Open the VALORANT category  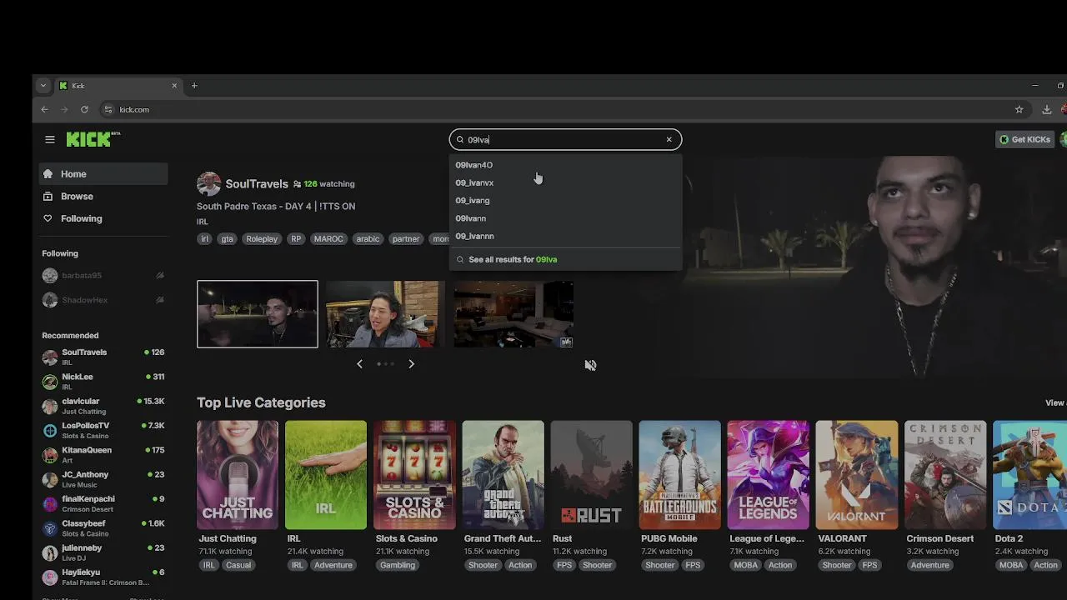pos(856,475)
